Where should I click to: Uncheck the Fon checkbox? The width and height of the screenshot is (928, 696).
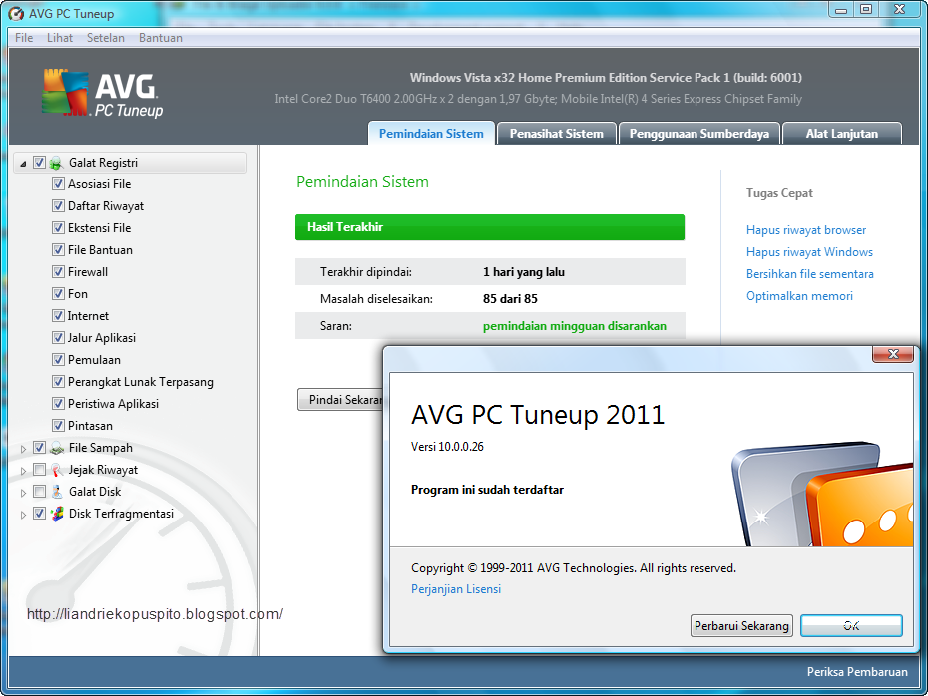pos(58,294)
